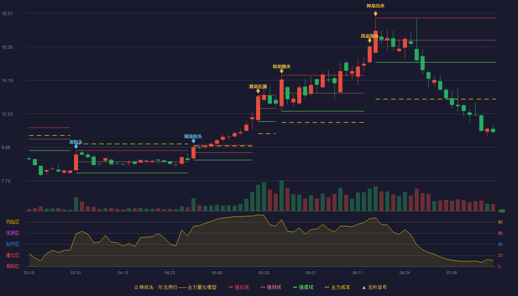
Task: Click the 拉升区 zone label
Action: tap(13, 244)
